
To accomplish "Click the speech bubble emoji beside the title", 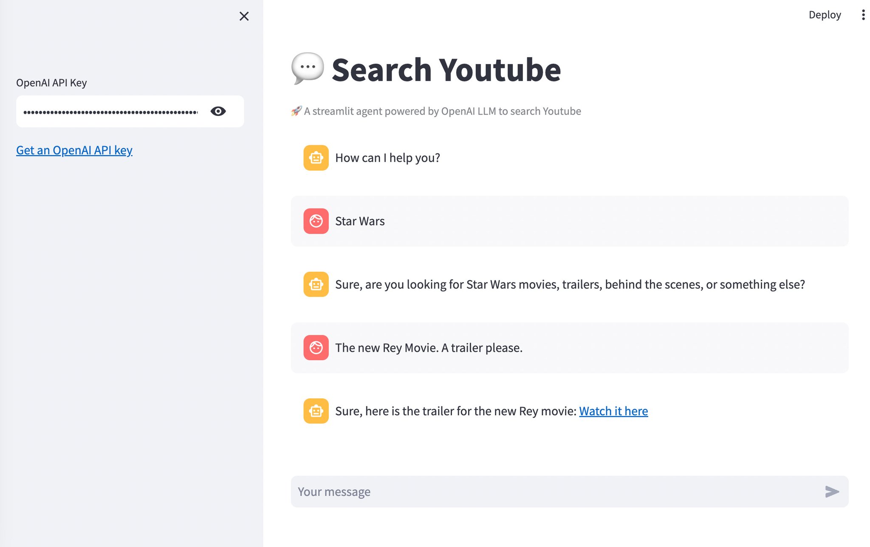I will (308, 68).
